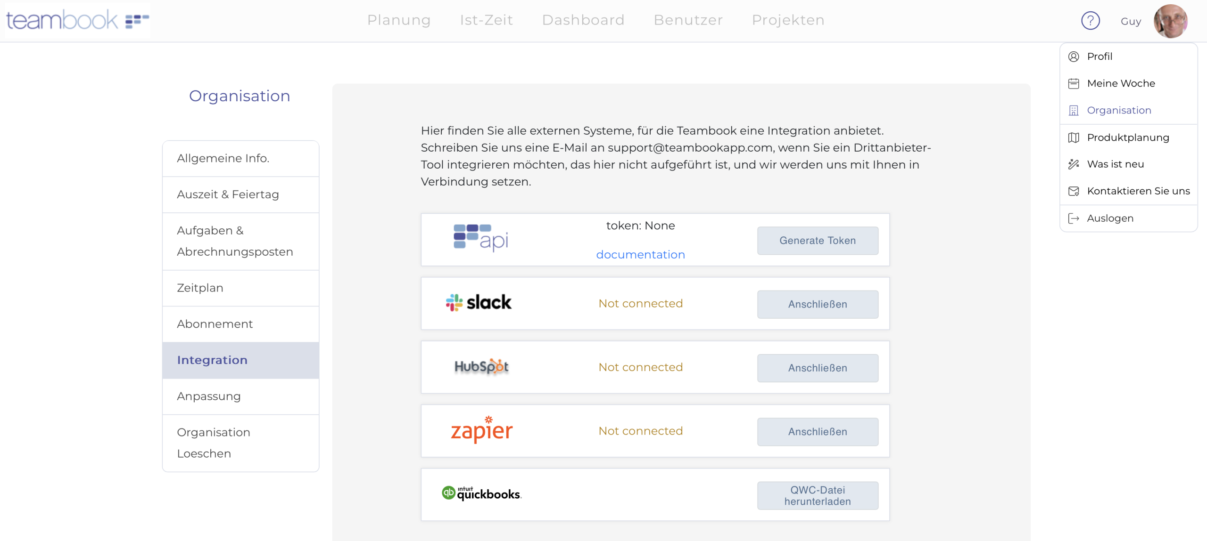Click the Teambook logo

(77, 20)
